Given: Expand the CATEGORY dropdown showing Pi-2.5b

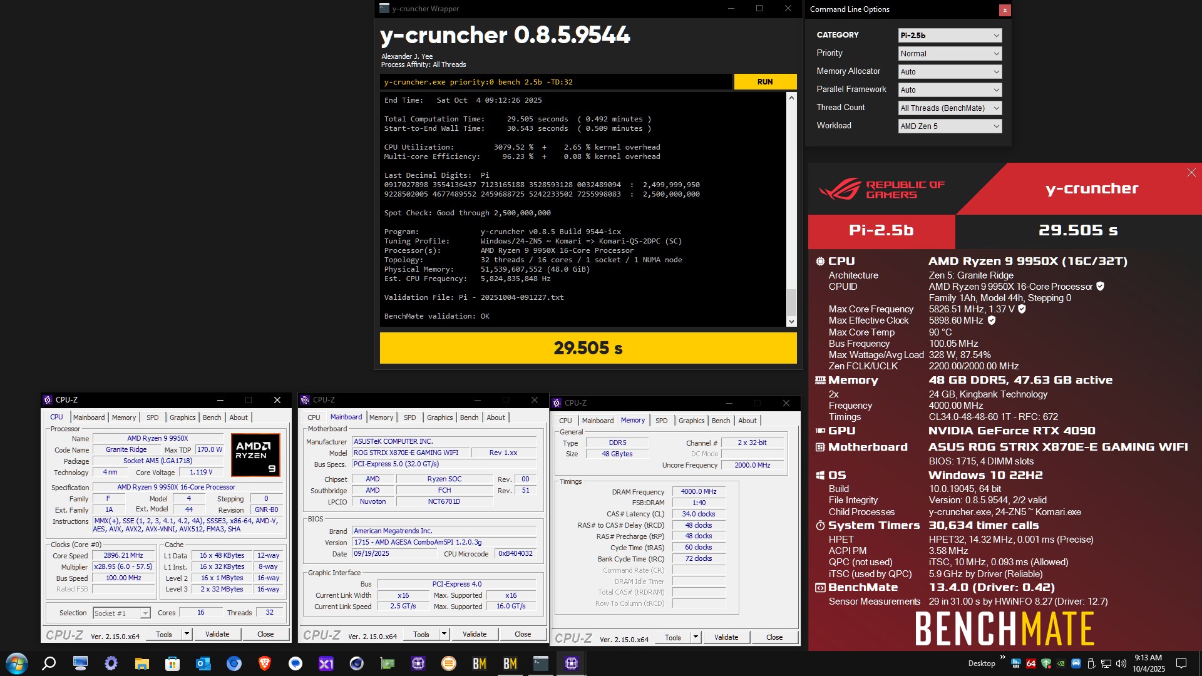Looking at the screenshot, I should click(950, 36).
